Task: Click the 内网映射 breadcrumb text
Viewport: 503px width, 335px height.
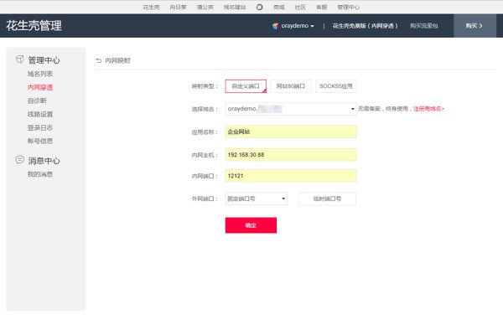Action: (117, 60)
